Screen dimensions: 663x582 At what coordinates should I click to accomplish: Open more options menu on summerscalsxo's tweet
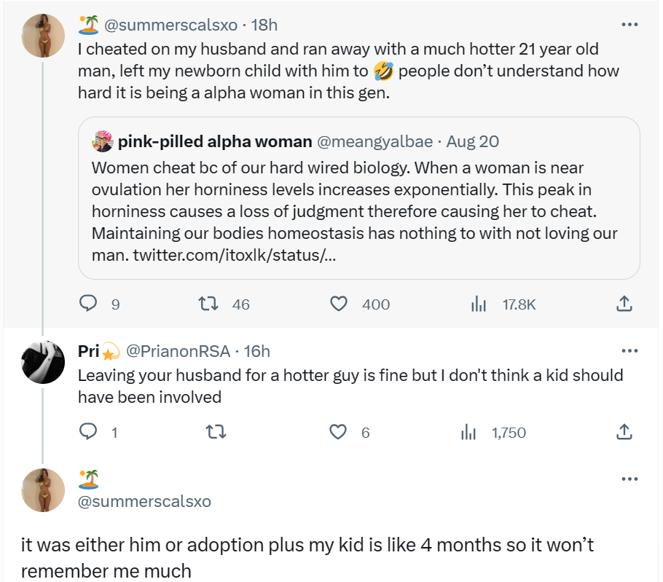tap(629, 24)
